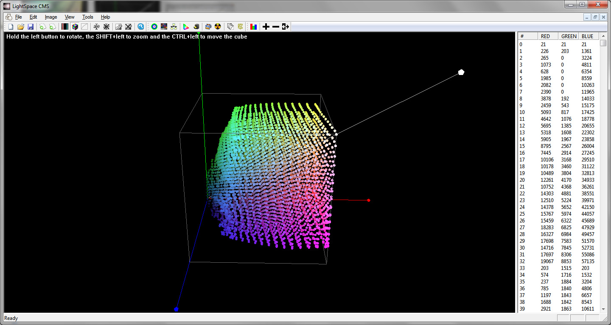611x325 pixels.
Task: Select row 0 in the data table
Action: coord(558,44)
